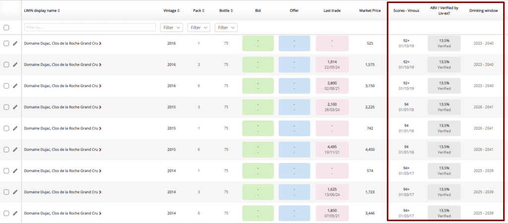Edit the 2016 pack 3 row via pencil icon
508x223 pixels.
click(15, 65)
